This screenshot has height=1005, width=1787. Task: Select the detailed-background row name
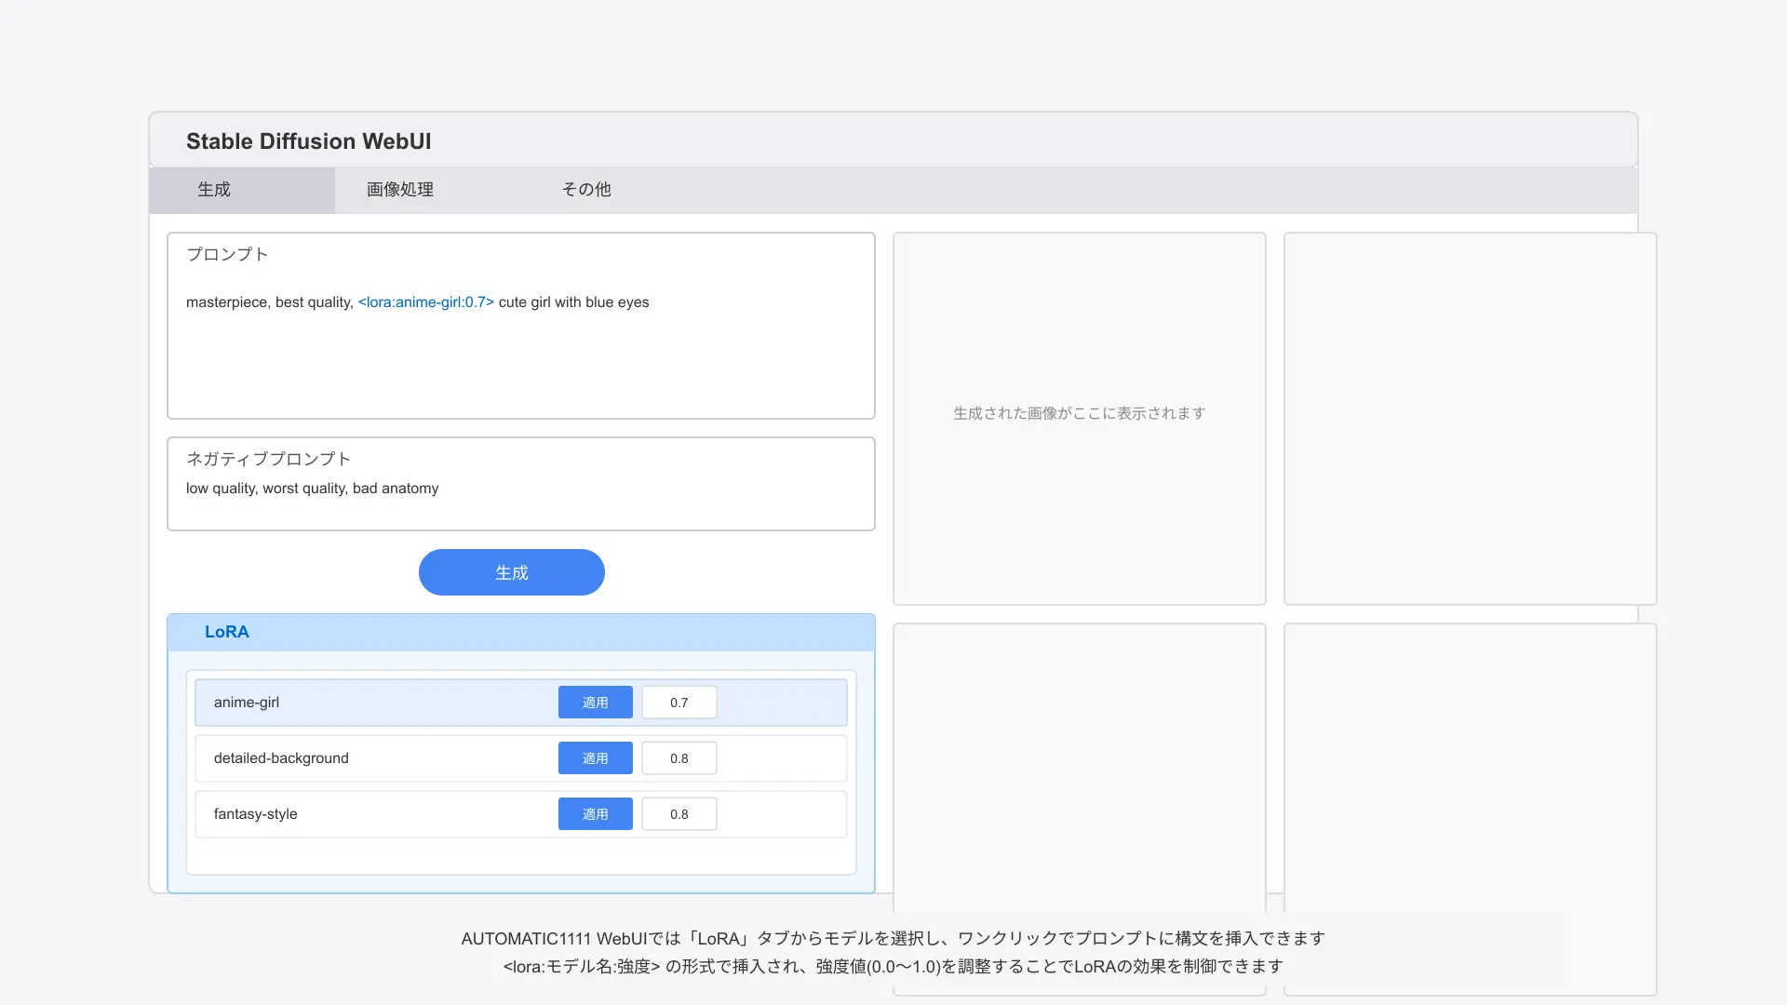click(x=281, y=758)
